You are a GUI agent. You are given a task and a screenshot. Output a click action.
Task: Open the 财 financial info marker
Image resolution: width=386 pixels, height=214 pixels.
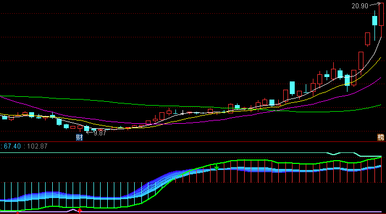(x=79, y=138)
